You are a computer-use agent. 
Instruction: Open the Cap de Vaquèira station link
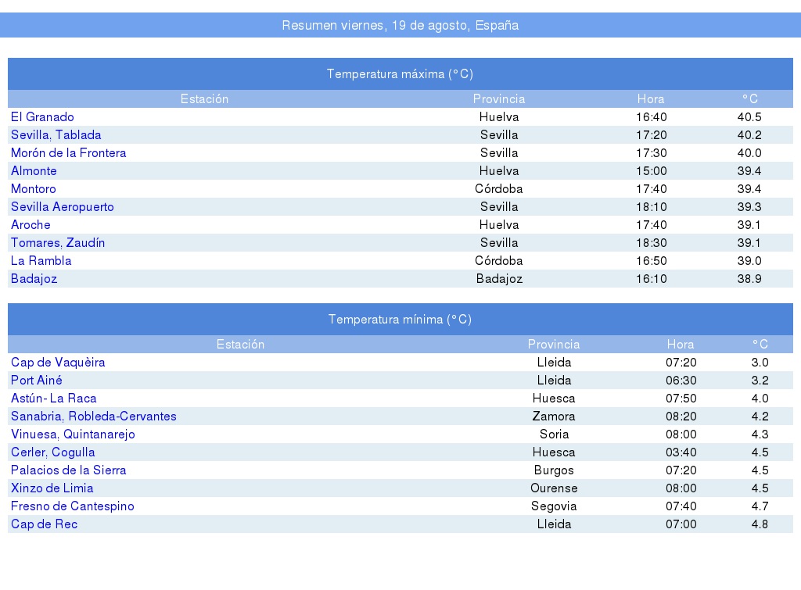pyautogui.click(x=58, y=363)
